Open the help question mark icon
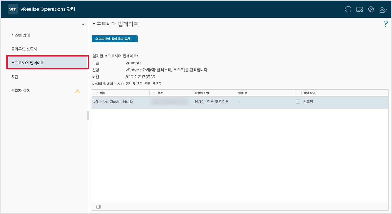 [385, 24]
